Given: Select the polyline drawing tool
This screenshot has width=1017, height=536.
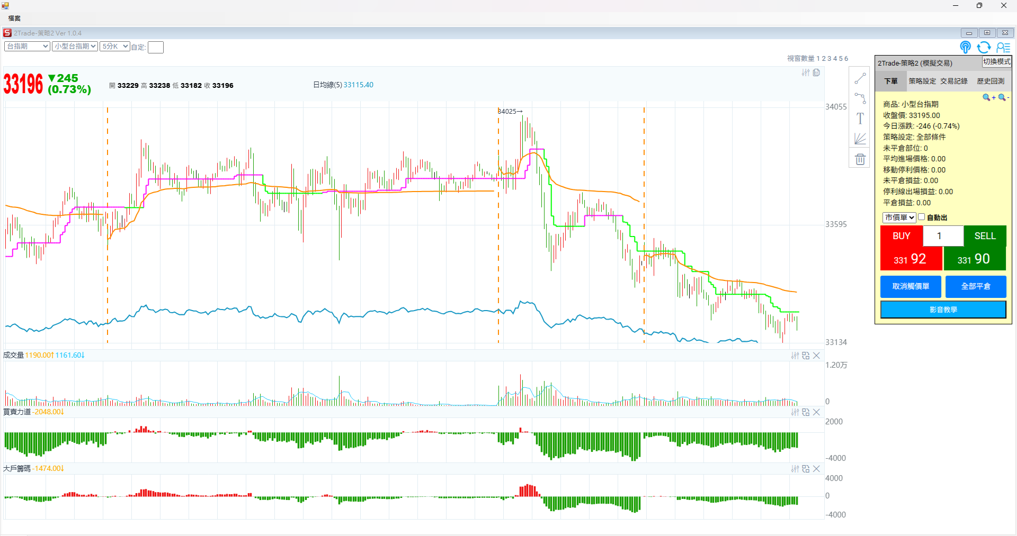Looking at the screenshot, I should pyautogui.click(x=860, y=98).
